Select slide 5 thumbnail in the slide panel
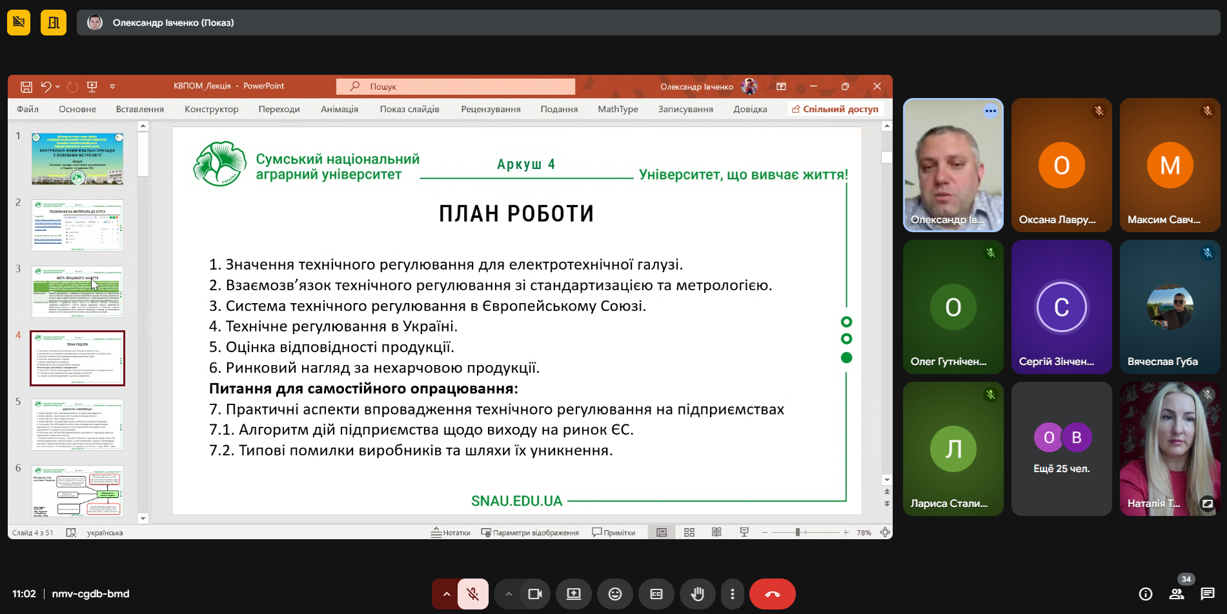The width and height of the screenshot is (1227, 614). pos(77,424)
